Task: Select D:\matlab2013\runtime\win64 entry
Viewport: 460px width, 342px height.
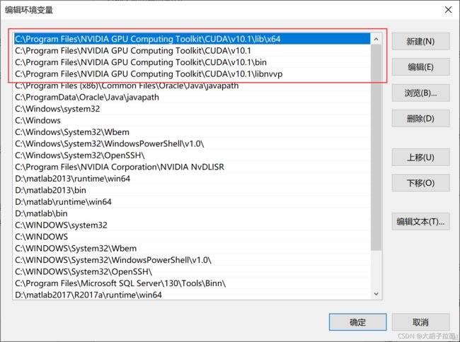Action: click(x=192, y=178)
